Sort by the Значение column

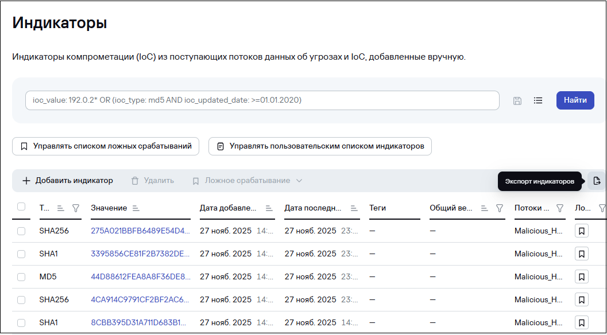[136, 208]
